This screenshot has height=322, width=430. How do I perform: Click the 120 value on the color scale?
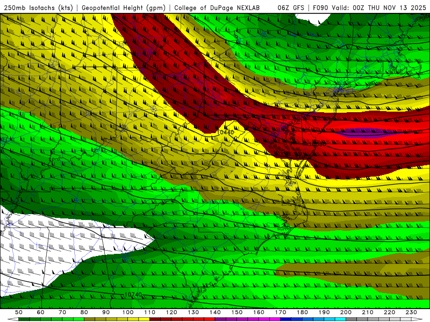tap(171, 312)
